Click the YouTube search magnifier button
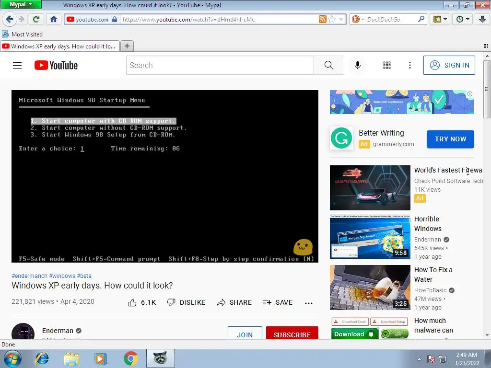Image resolution: width=491 pixels, height=368 pixels. pos(329,65)
